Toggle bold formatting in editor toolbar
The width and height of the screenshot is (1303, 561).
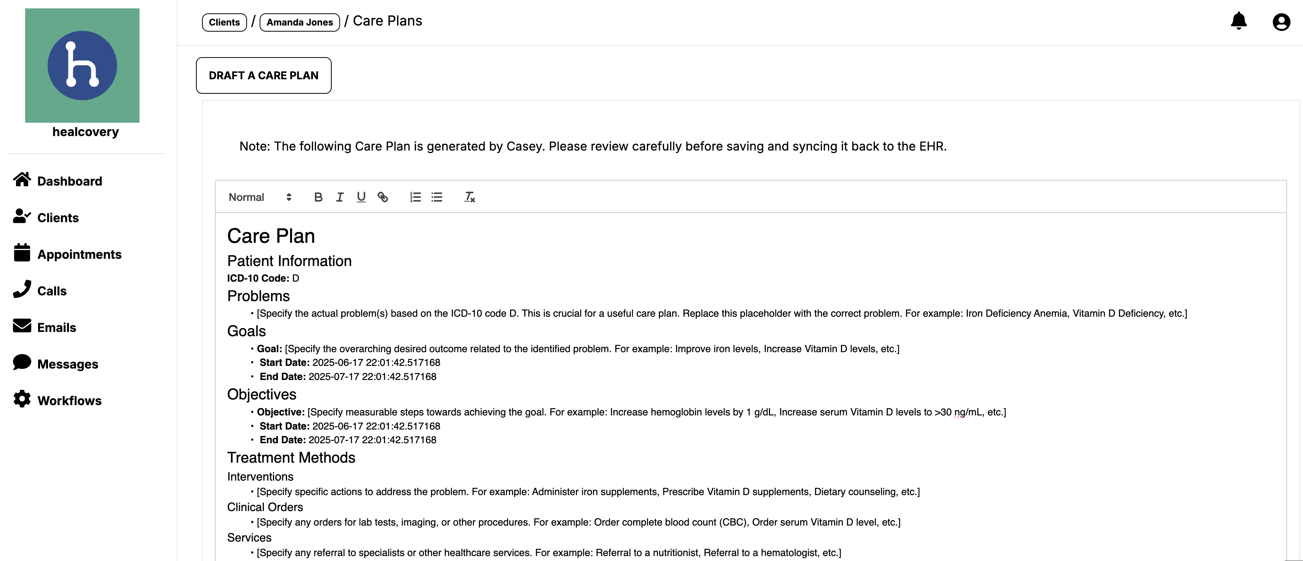tap(318, 197)
